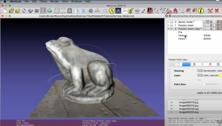Save mesh with floppy disk icon
This screenshot has width=222, height=126.
pos(30,11)
